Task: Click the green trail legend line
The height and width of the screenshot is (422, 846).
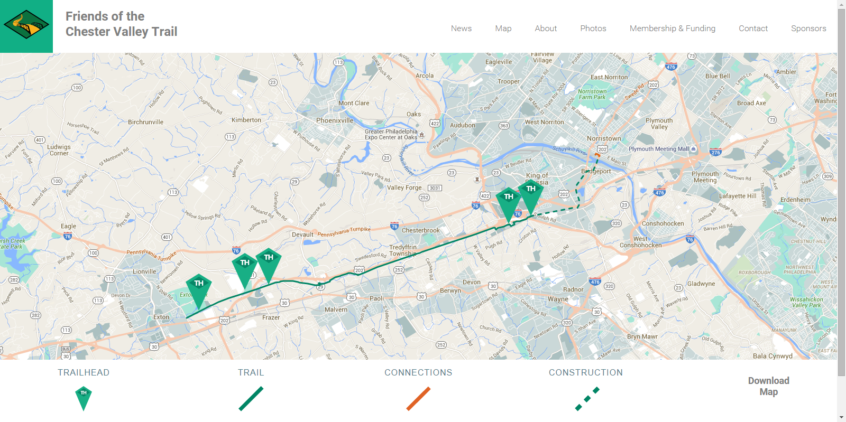Action: coord(251,399)
